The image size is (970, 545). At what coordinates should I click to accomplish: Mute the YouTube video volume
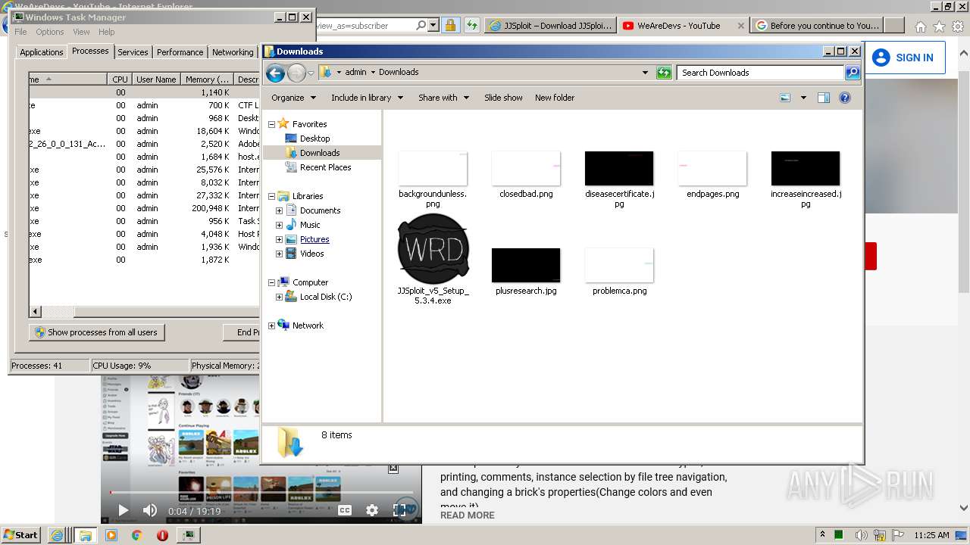point(150,511)
